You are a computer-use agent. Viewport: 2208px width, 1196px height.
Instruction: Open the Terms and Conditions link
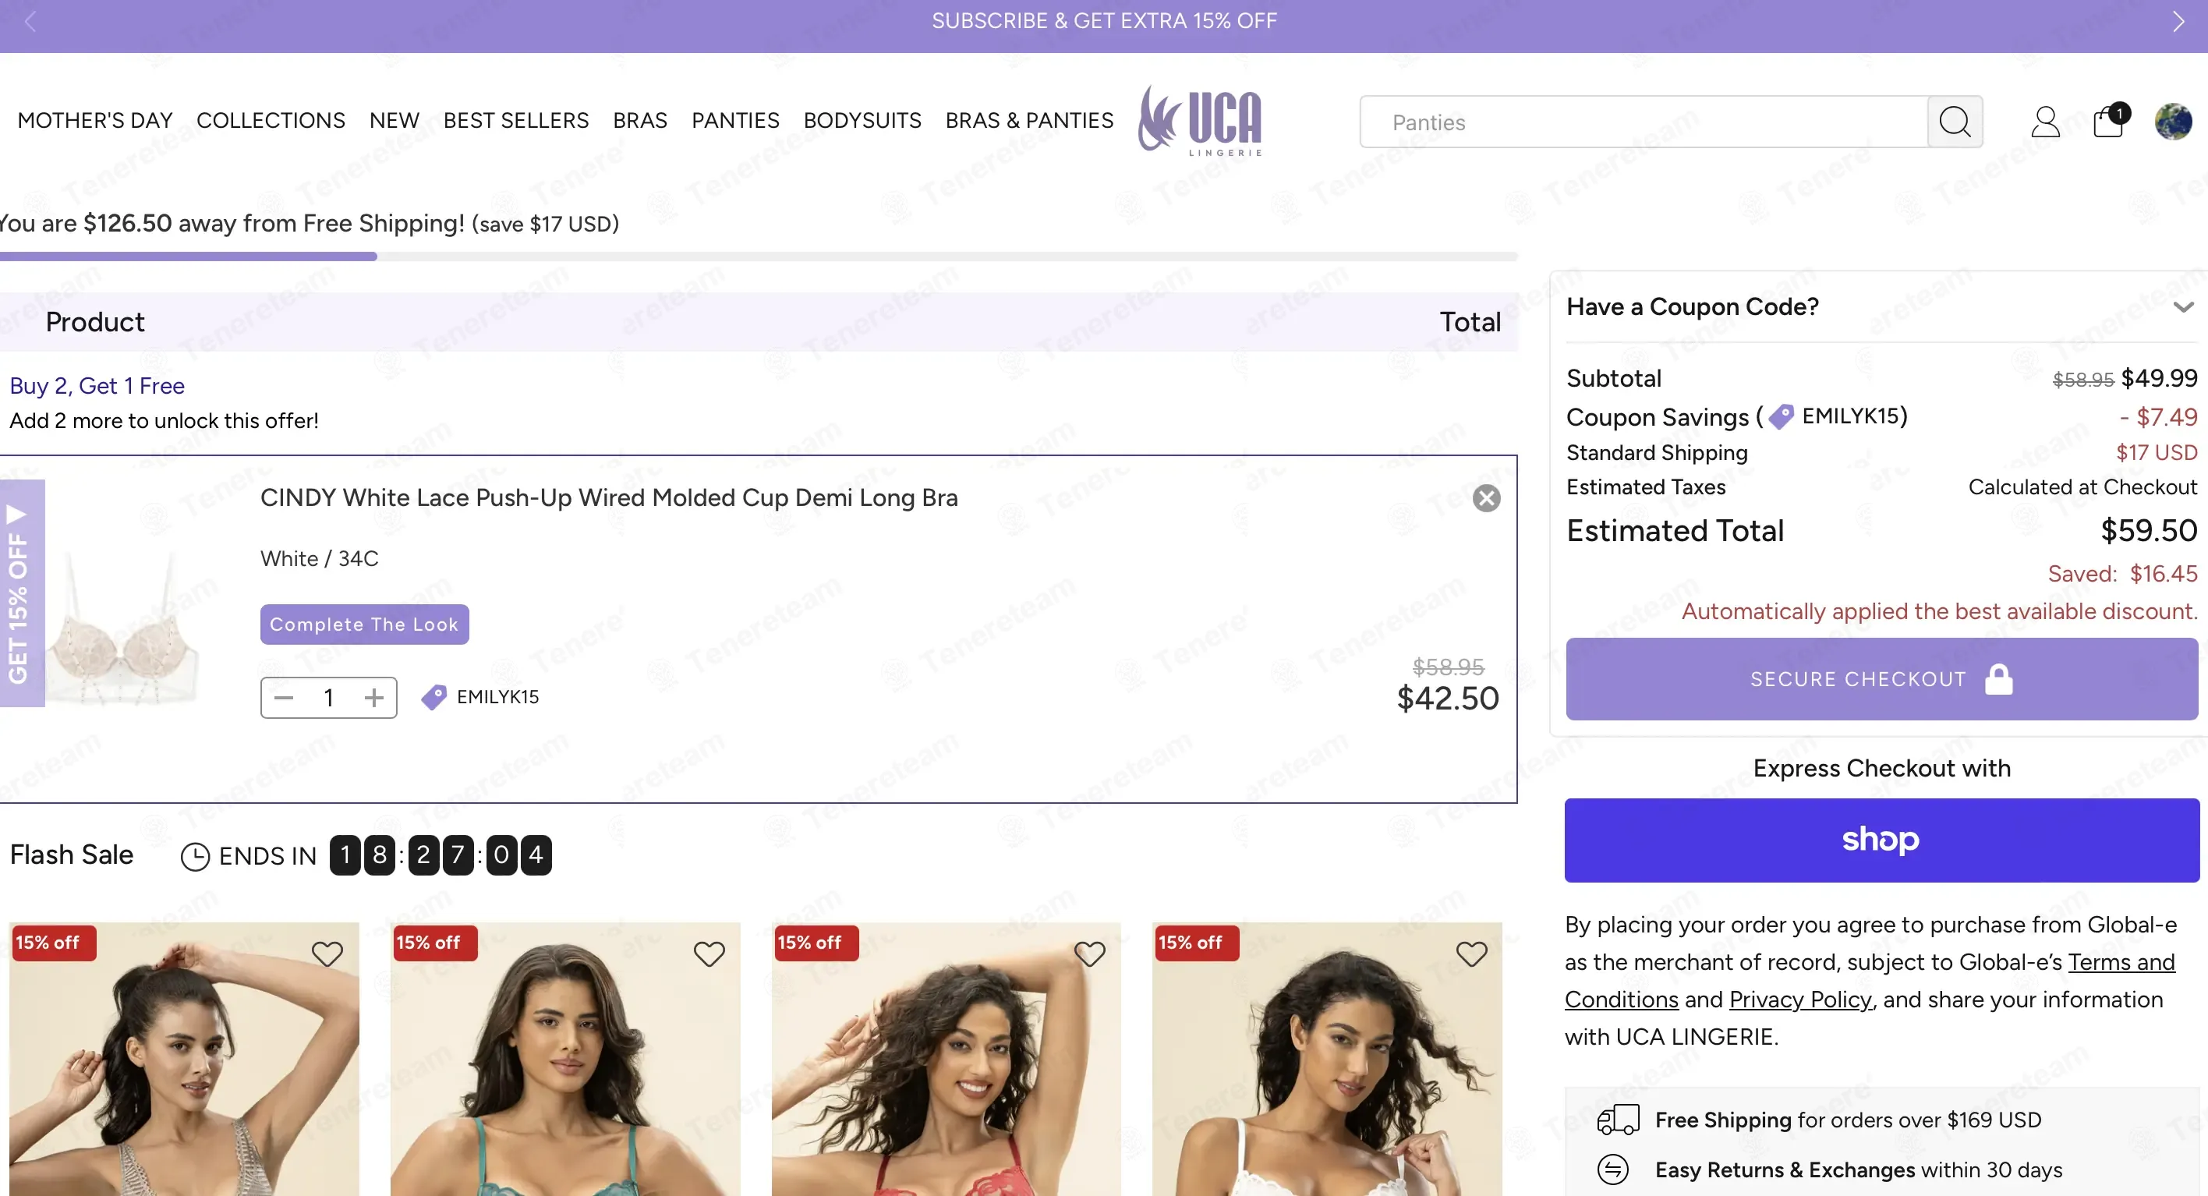1870,981
